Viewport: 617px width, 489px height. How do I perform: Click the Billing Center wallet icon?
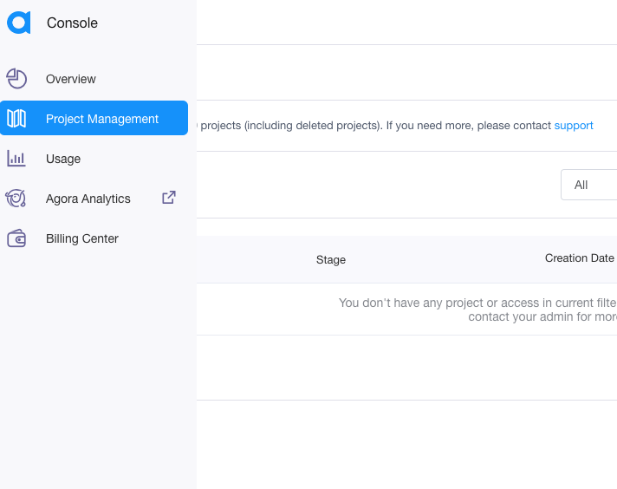(x=16, y=238)
